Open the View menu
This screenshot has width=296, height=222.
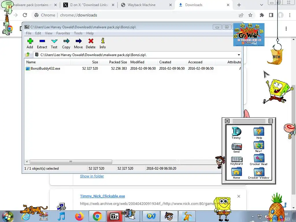(x=49, y=33)
